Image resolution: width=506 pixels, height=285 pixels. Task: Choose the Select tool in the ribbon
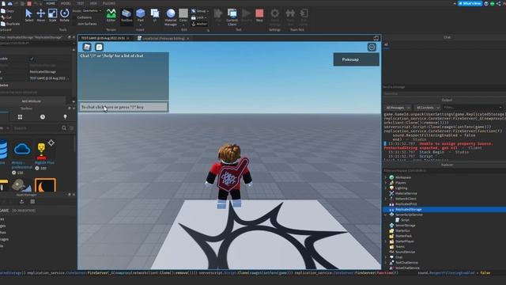tap(28, 15)
